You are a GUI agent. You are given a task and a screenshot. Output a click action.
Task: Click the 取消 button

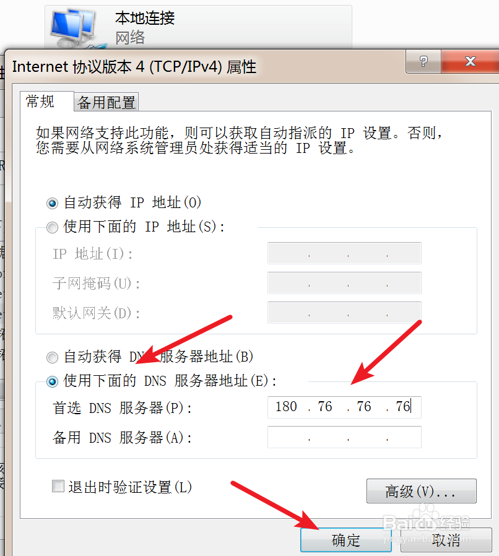point(446,540)
